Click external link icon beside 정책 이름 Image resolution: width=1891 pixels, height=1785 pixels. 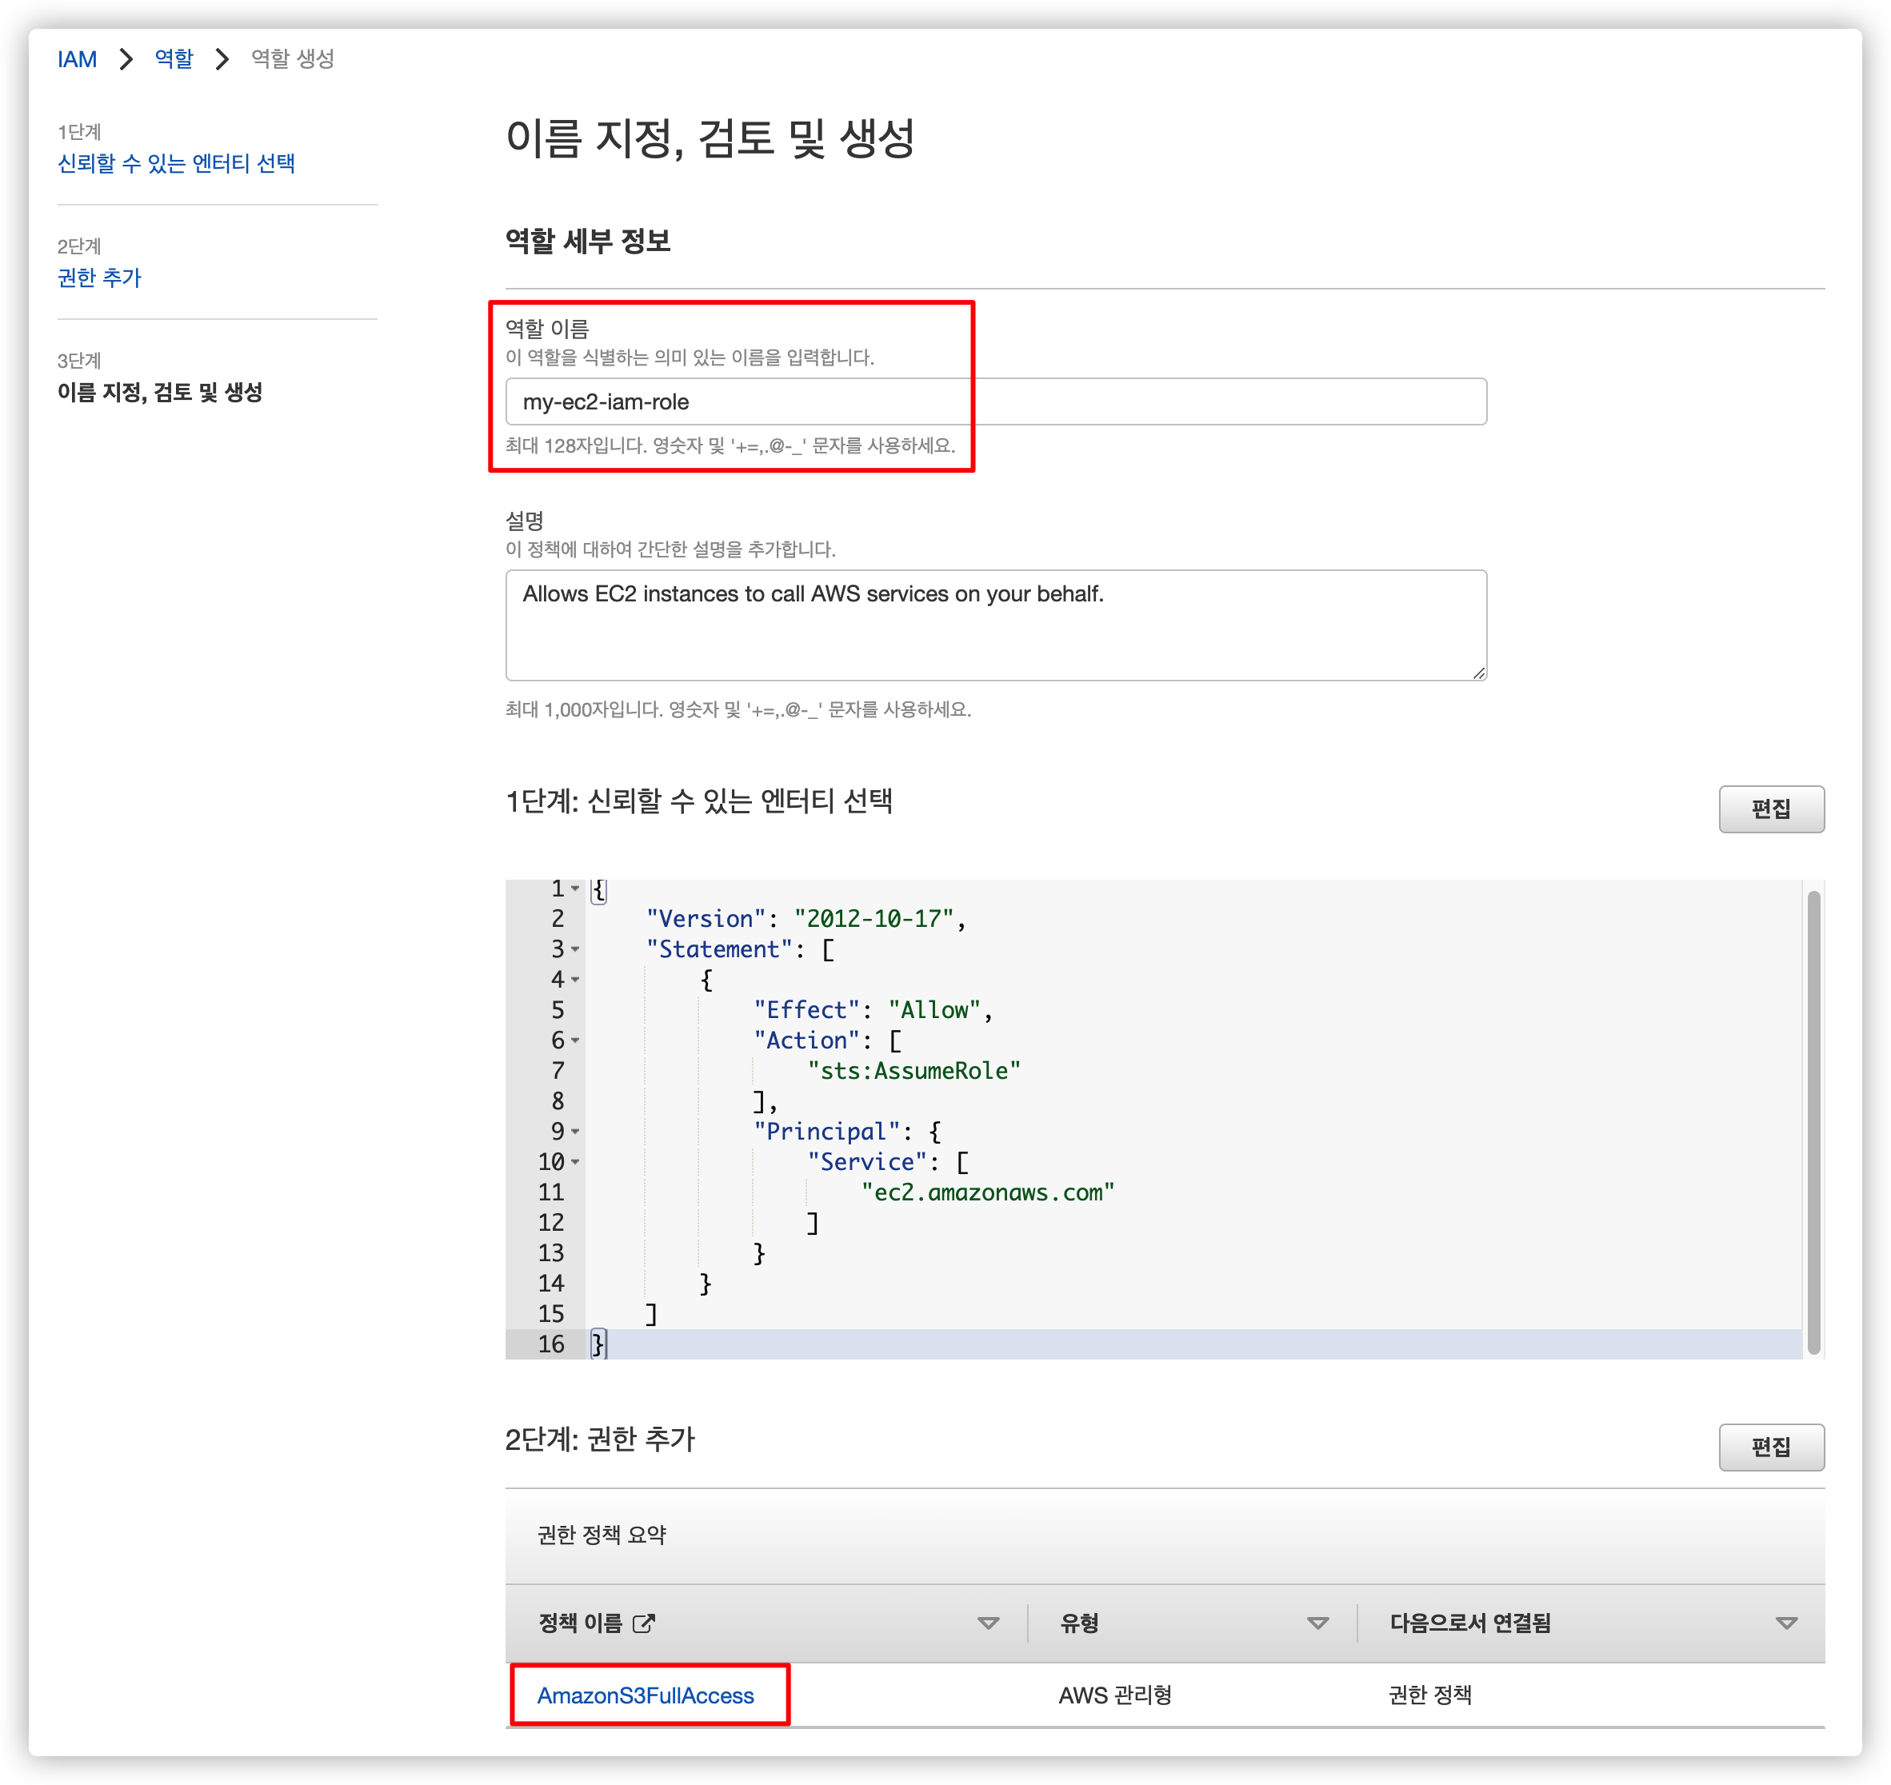(x=644, y=1623)
